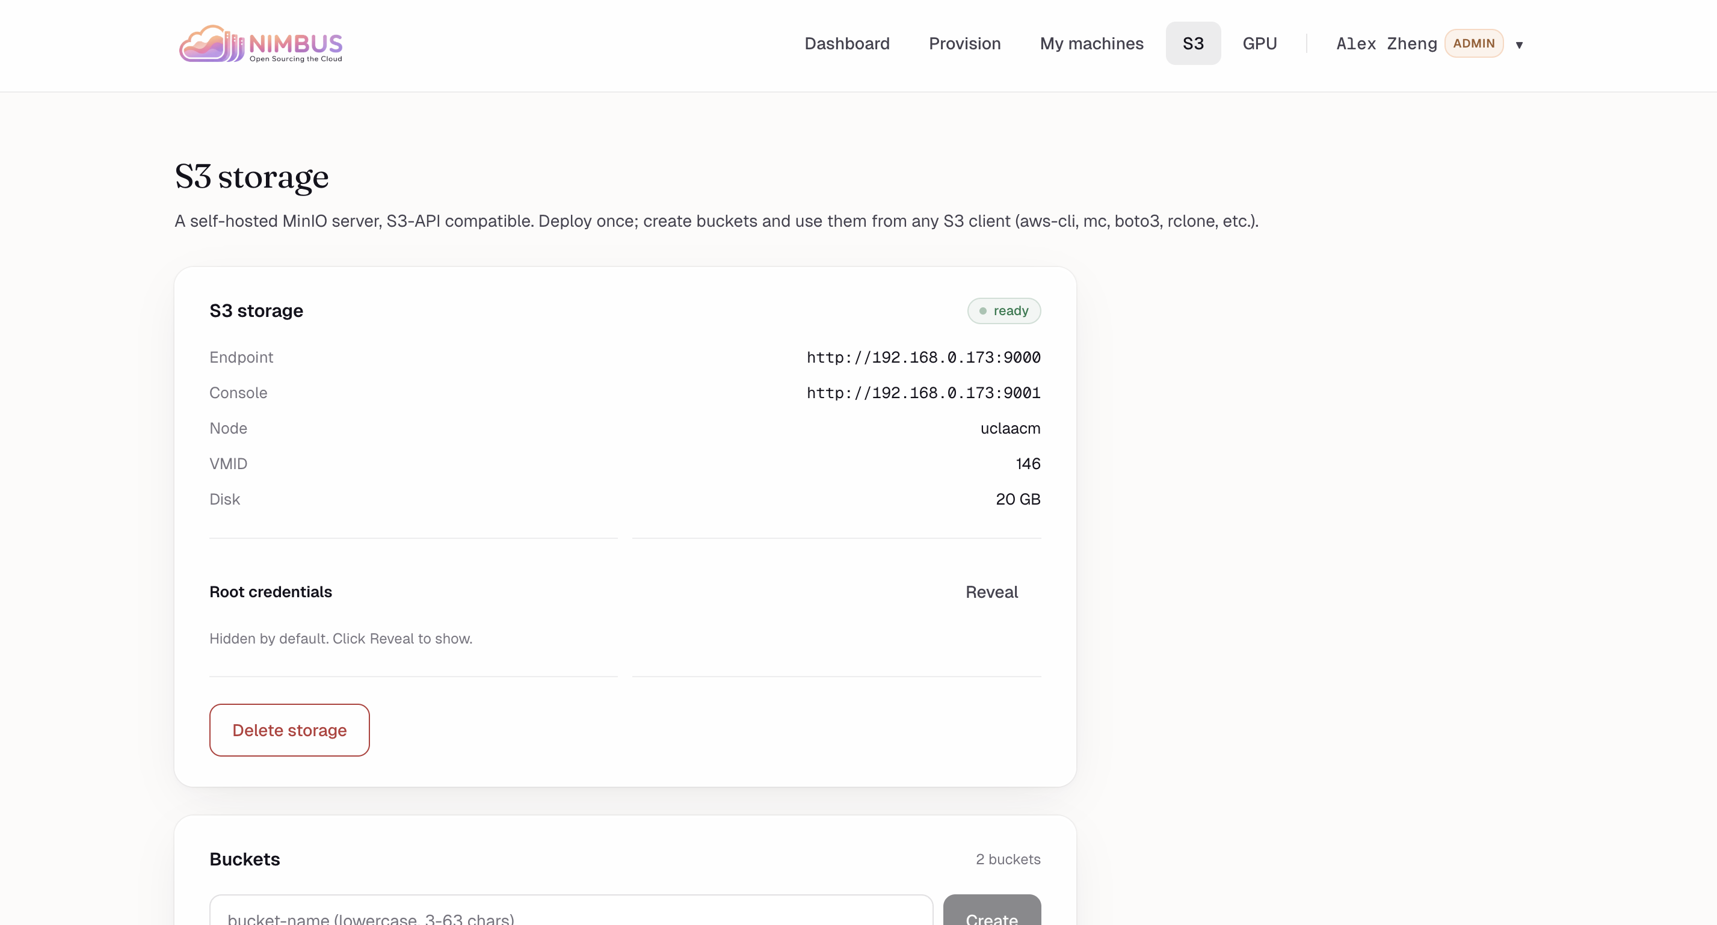Open My machines in navigation
The image size is (1717, 925).
[1091, 43]
